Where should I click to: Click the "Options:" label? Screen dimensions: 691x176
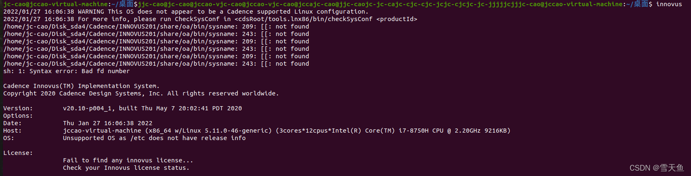point(18,116)
